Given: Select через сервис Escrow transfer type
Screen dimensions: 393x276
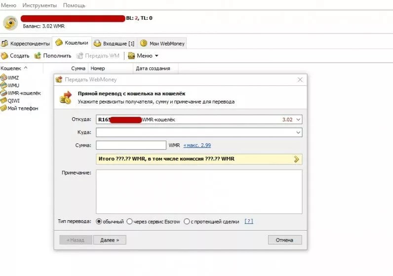Looking at the screenshot, I should (x=153, y=221).
